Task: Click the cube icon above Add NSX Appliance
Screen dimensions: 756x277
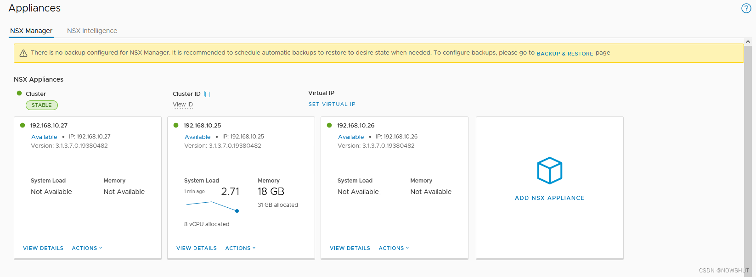Action: coord(550,171)
